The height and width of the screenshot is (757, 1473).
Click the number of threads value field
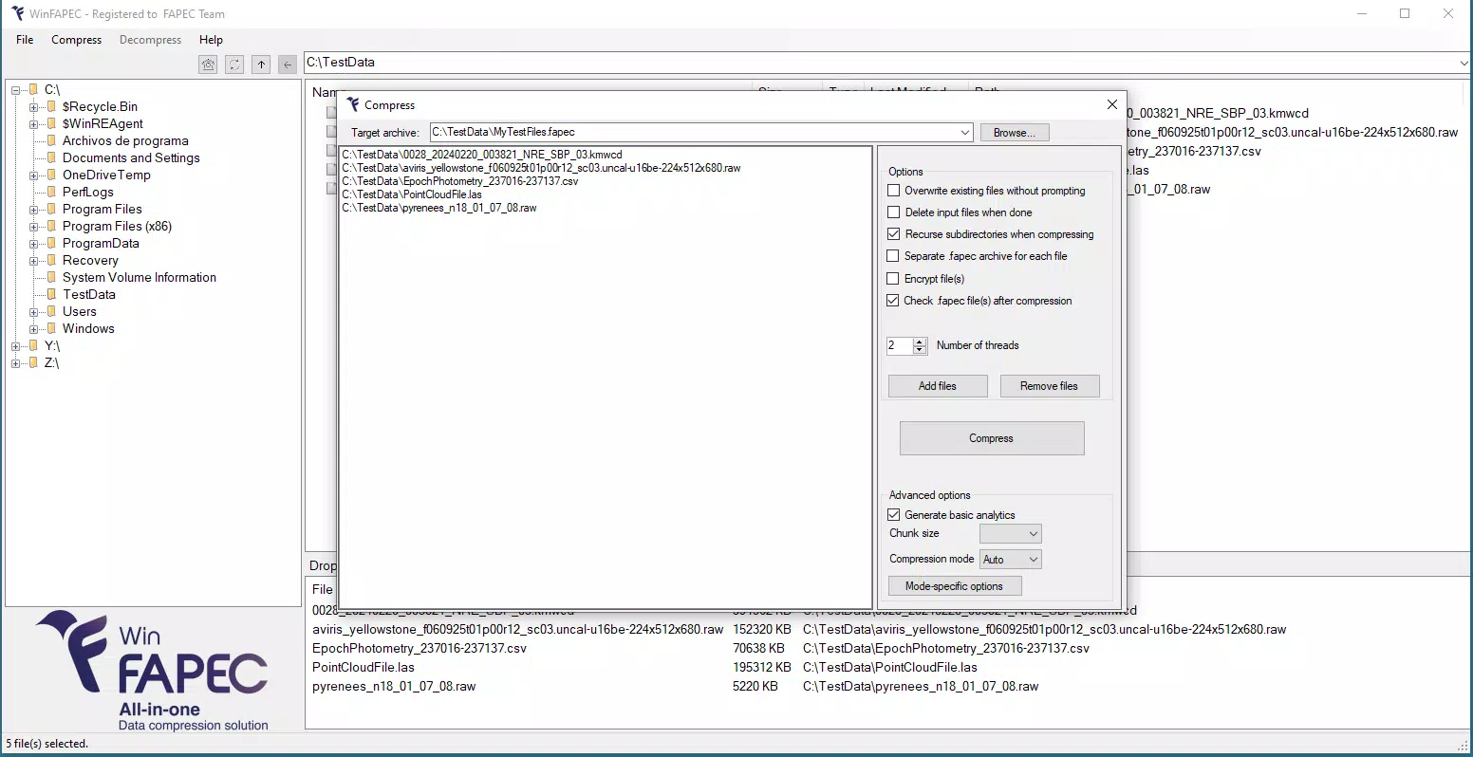[x=900, y=345]
